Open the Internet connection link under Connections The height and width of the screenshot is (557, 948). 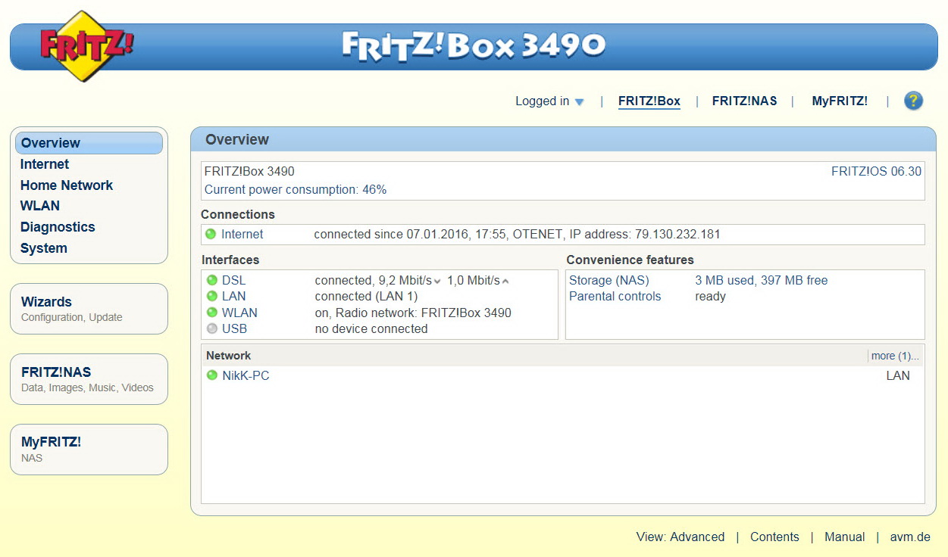tap(242, 235)
